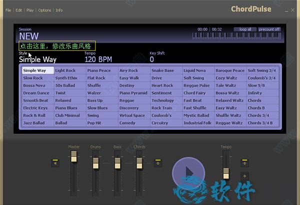Image resolution: width=300 pixels, height=205 pixels.
Task: Choose the Reggae Pulse style
Action: pos(197,85)
